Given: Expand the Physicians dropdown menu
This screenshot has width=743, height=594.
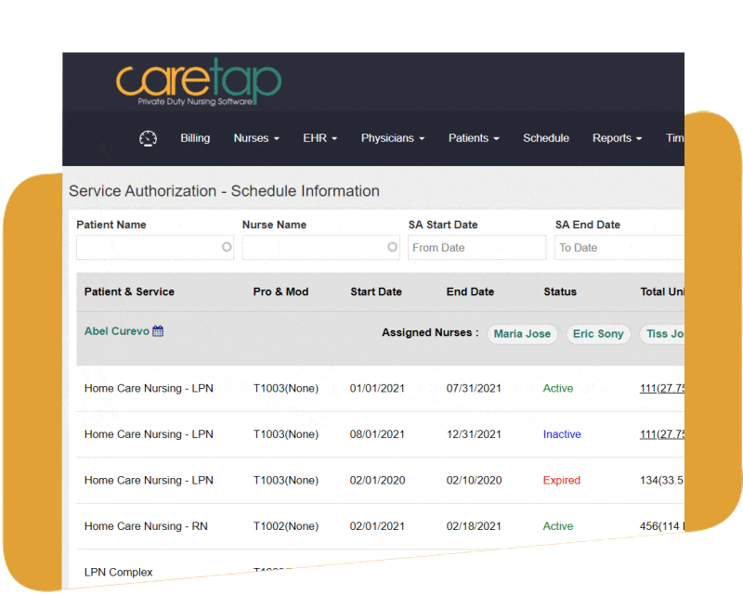Looking at the screenshot, I should [392, 138].
